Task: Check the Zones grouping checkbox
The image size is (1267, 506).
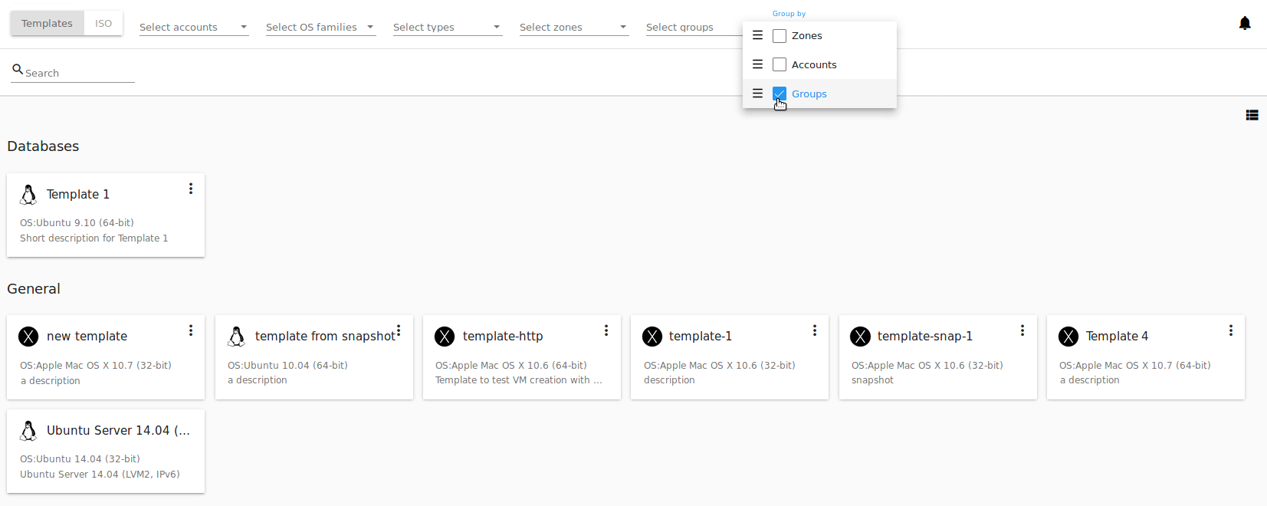Action: [780, 36]
